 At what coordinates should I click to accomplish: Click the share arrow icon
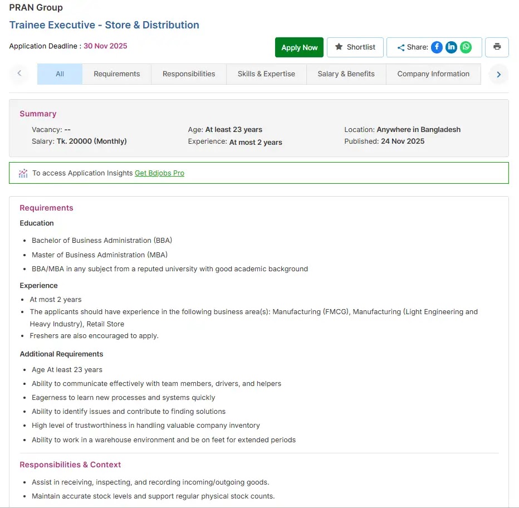[400, 48]
